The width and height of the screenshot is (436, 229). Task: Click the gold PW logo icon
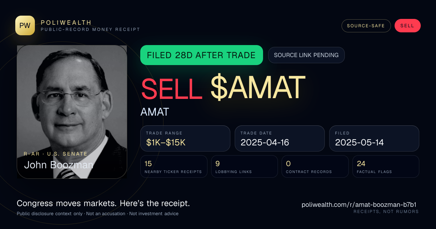[x=25, y=25]
